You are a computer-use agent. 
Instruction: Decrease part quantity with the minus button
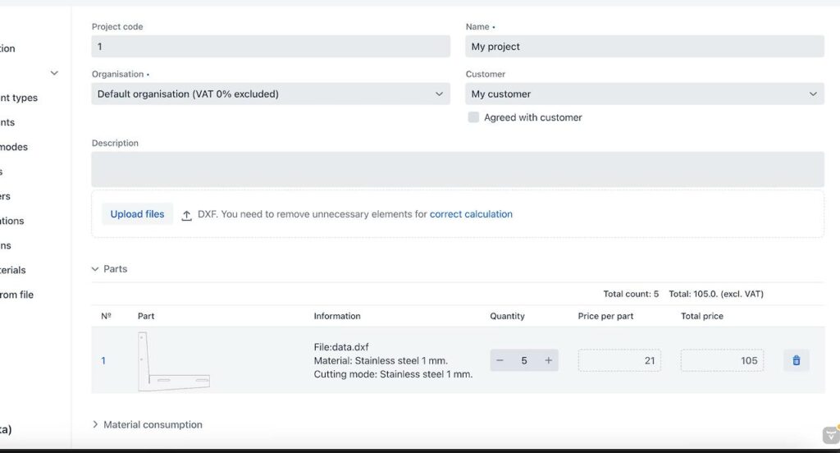pos(500,360)
